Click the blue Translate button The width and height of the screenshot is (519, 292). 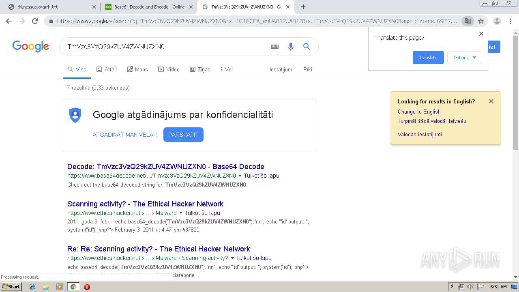pos(428,58)
